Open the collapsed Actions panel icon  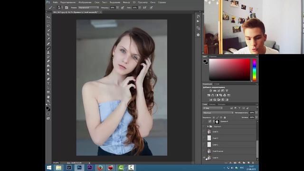pyautogui.click(x=198, y=21)
